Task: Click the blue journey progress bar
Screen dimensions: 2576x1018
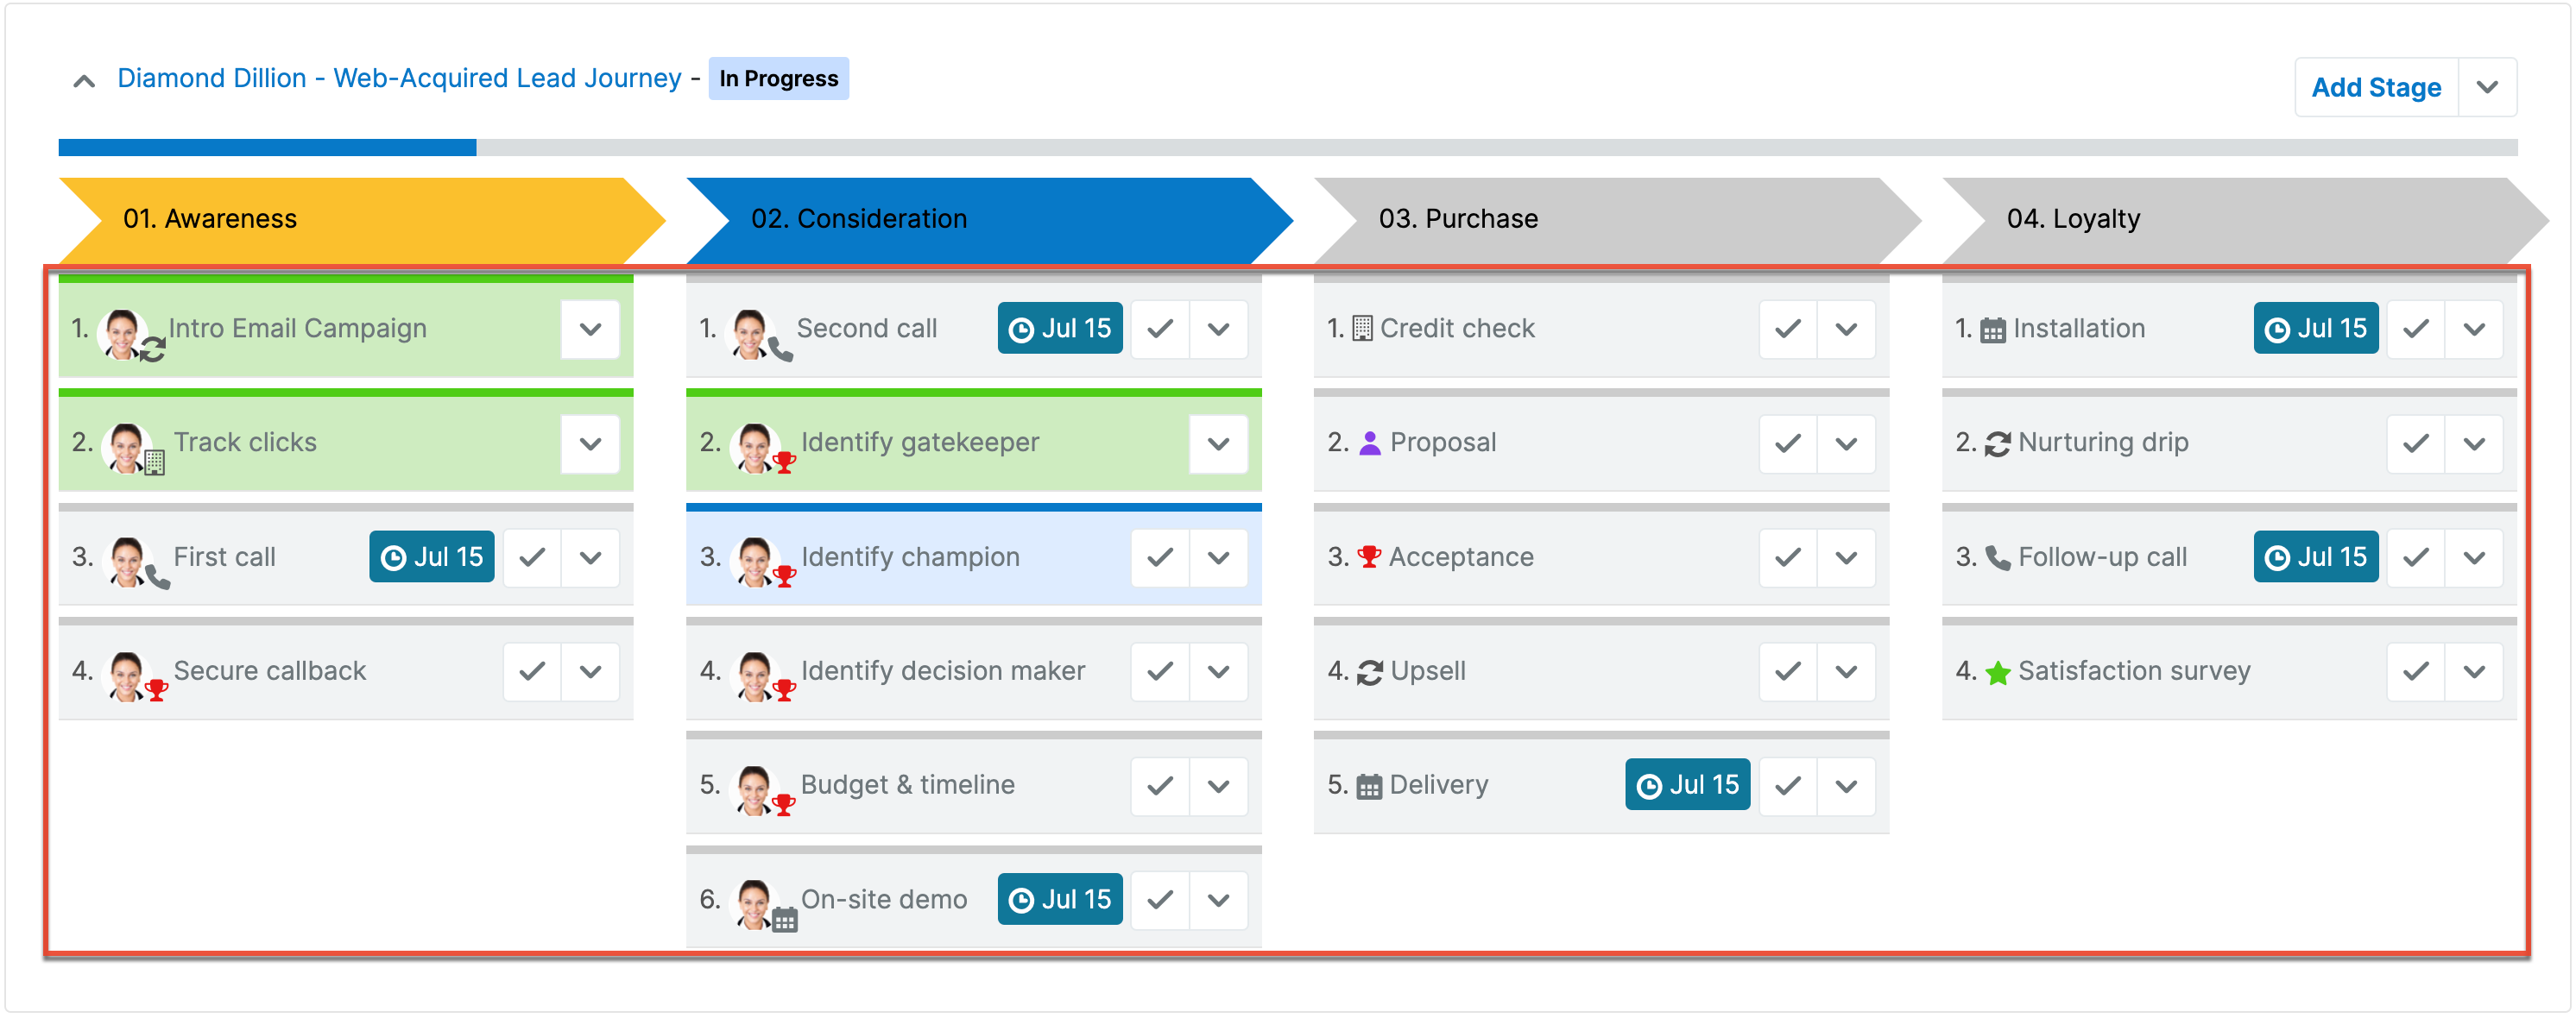Action: [x=267, y=148]
